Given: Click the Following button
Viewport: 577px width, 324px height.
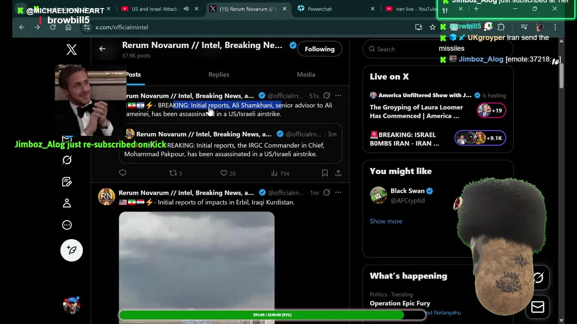Looking at the screenshot, I should (320, 49).
